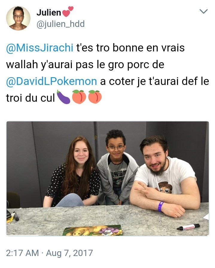
Task: Click the owl graphic on white t-shirt
Action: [165, 187]
